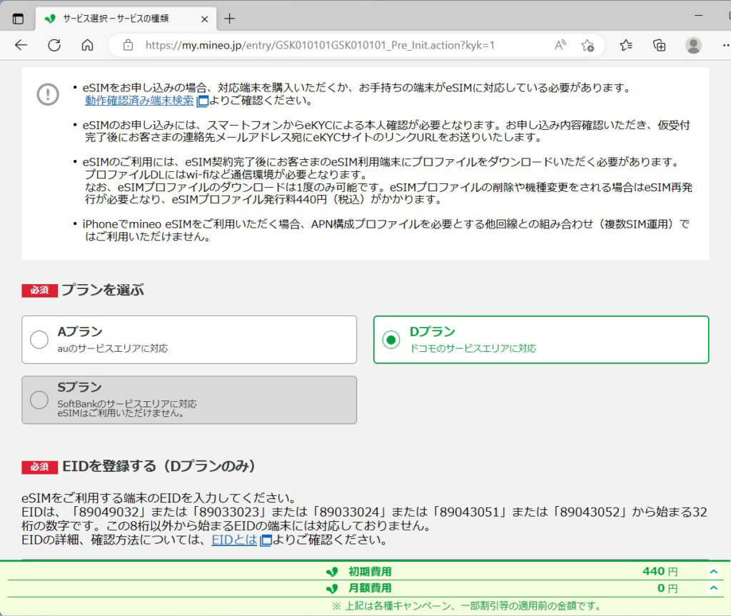Screen dimensions: 731x616
Task: Open the EIDとは link
Action: point(234,540)
